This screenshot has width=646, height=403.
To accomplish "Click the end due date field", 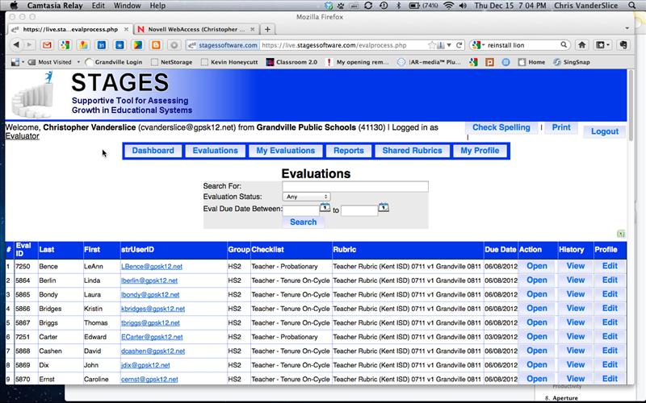I will [359, 210].
